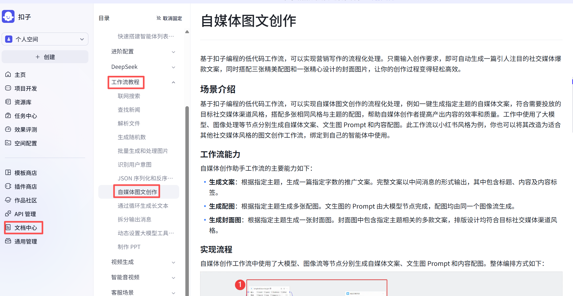The image size is (573, 296).
Task: Open 项目开发 in the sidebar
Action: (26, 88)
